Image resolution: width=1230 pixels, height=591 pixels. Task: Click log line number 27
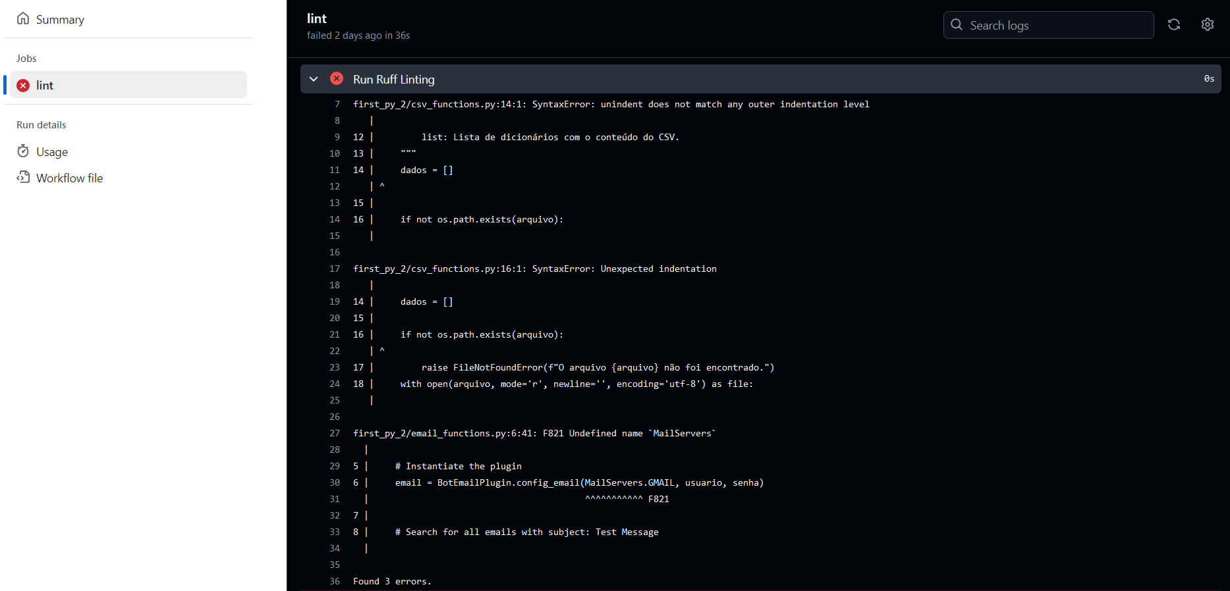click(x=335, y=433)
